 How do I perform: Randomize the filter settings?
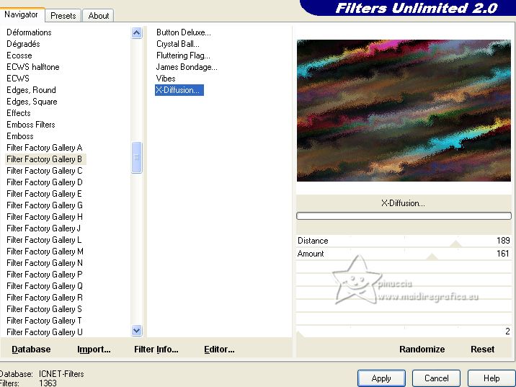click(x=422, y=349)
